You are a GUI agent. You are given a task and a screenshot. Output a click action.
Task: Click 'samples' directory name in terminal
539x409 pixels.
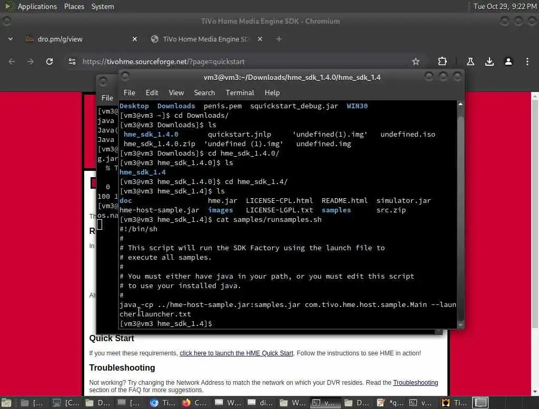point(336,210)
